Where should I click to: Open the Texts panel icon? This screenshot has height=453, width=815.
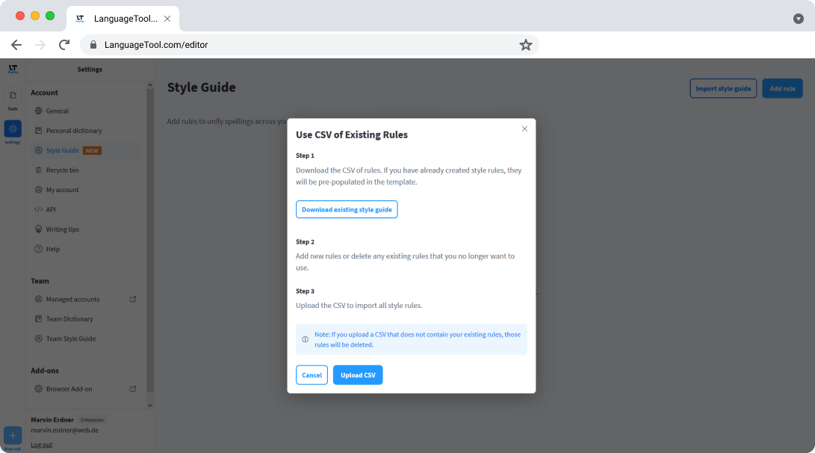[13, 96]
